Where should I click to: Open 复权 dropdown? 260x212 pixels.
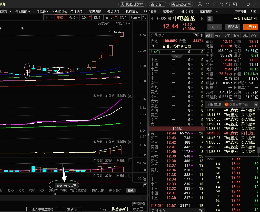coord(61,17)
